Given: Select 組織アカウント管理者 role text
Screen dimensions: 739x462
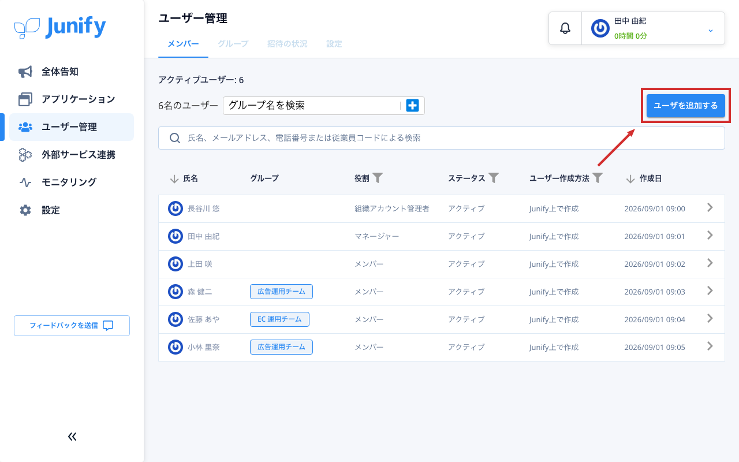Looking at the screenshot, I should coord(392,208).
